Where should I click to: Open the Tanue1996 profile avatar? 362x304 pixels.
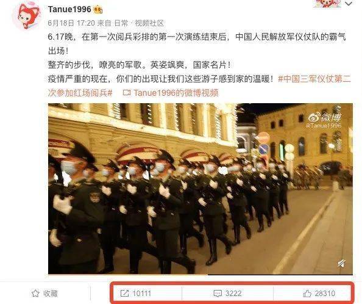tap(27, 16)
